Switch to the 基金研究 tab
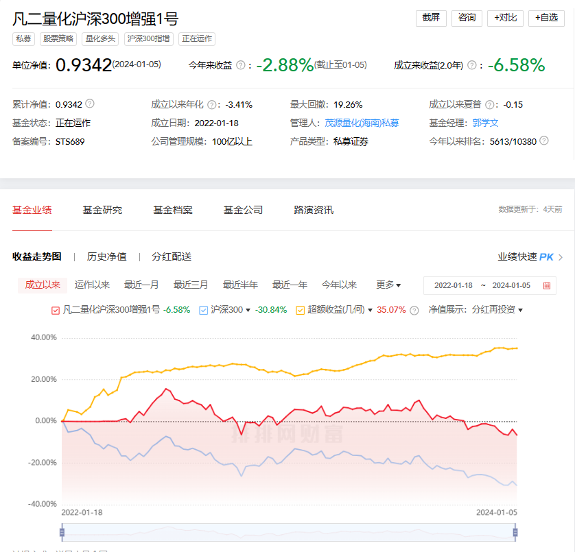 (x=102, y=210)
